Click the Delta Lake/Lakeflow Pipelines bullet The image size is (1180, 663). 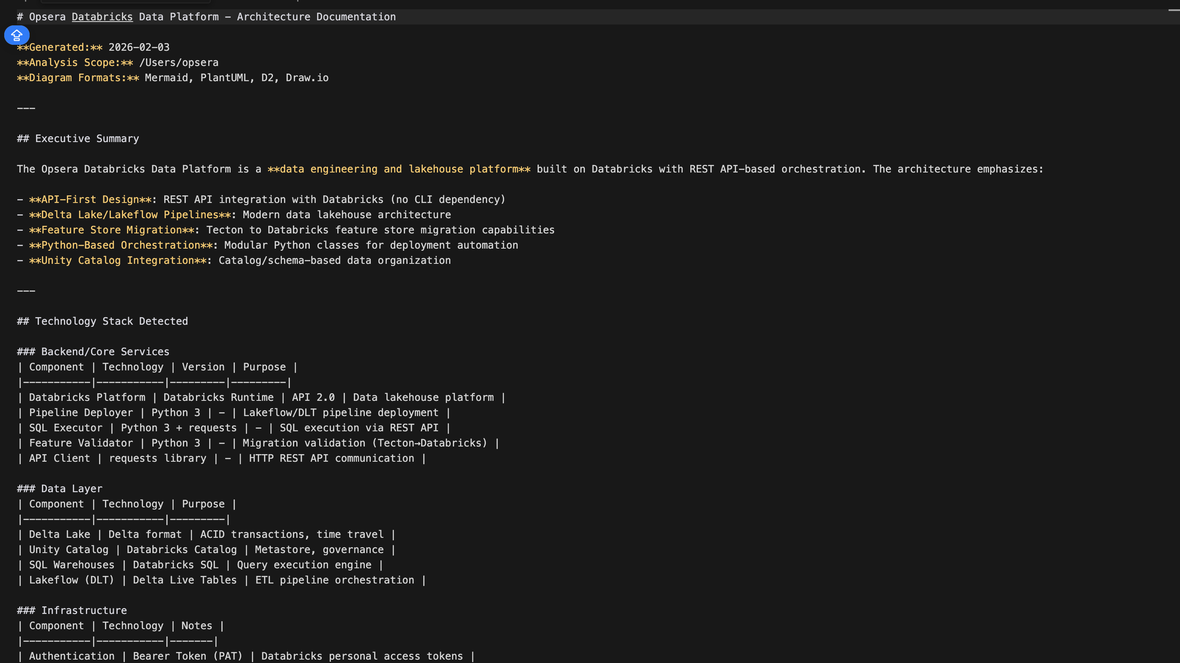pyautogui.click(x=130, y=215)
